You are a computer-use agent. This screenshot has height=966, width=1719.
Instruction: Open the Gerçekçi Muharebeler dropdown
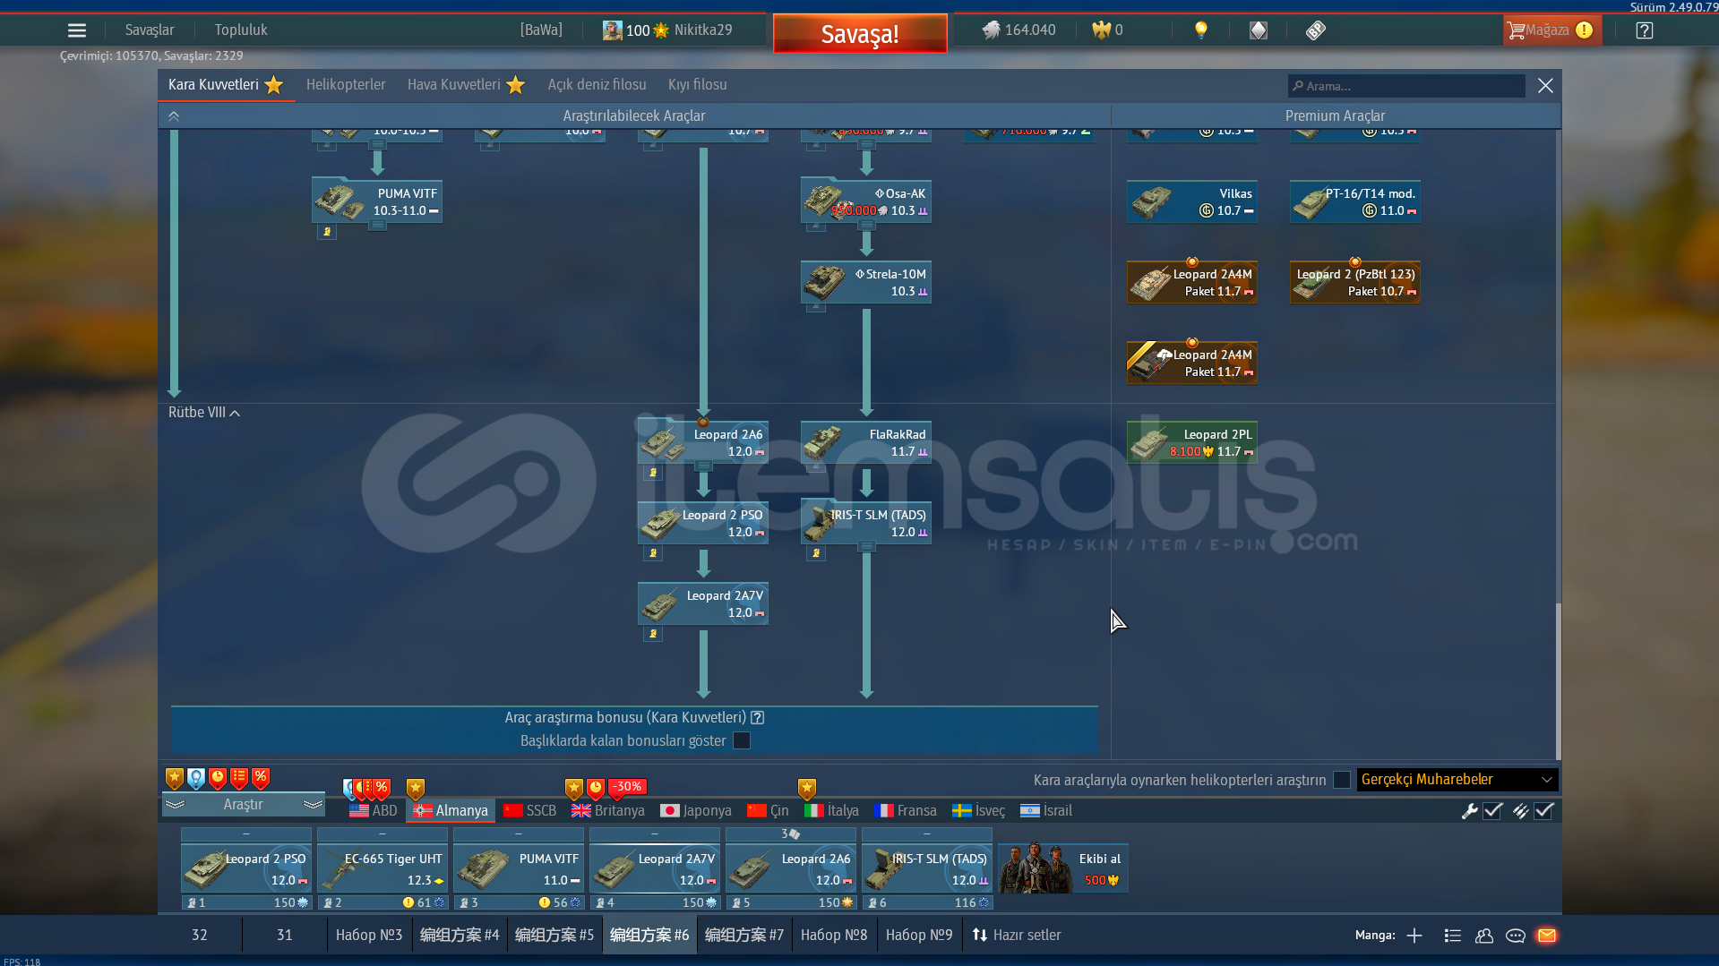coord(1457,780)
